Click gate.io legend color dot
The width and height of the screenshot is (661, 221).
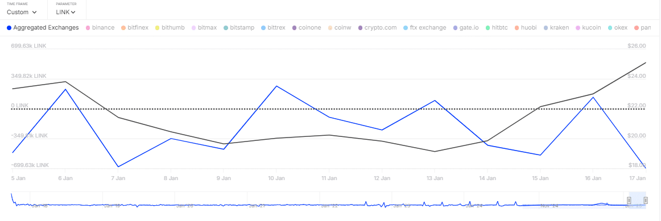point(455,28)
